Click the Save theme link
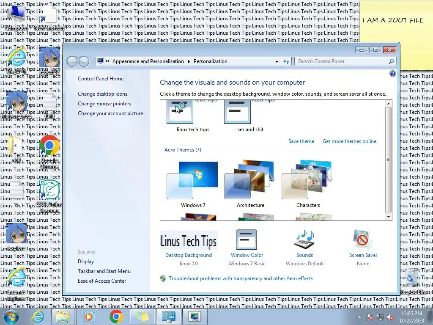Viewport: 433px width, 325px height. 301,141
